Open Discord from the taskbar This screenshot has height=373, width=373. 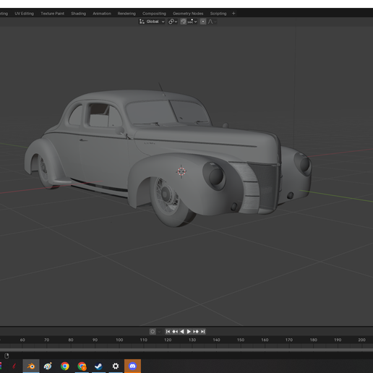(x=132, y=366)
